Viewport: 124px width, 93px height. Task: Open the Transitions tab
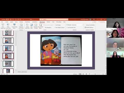(27, 22)
